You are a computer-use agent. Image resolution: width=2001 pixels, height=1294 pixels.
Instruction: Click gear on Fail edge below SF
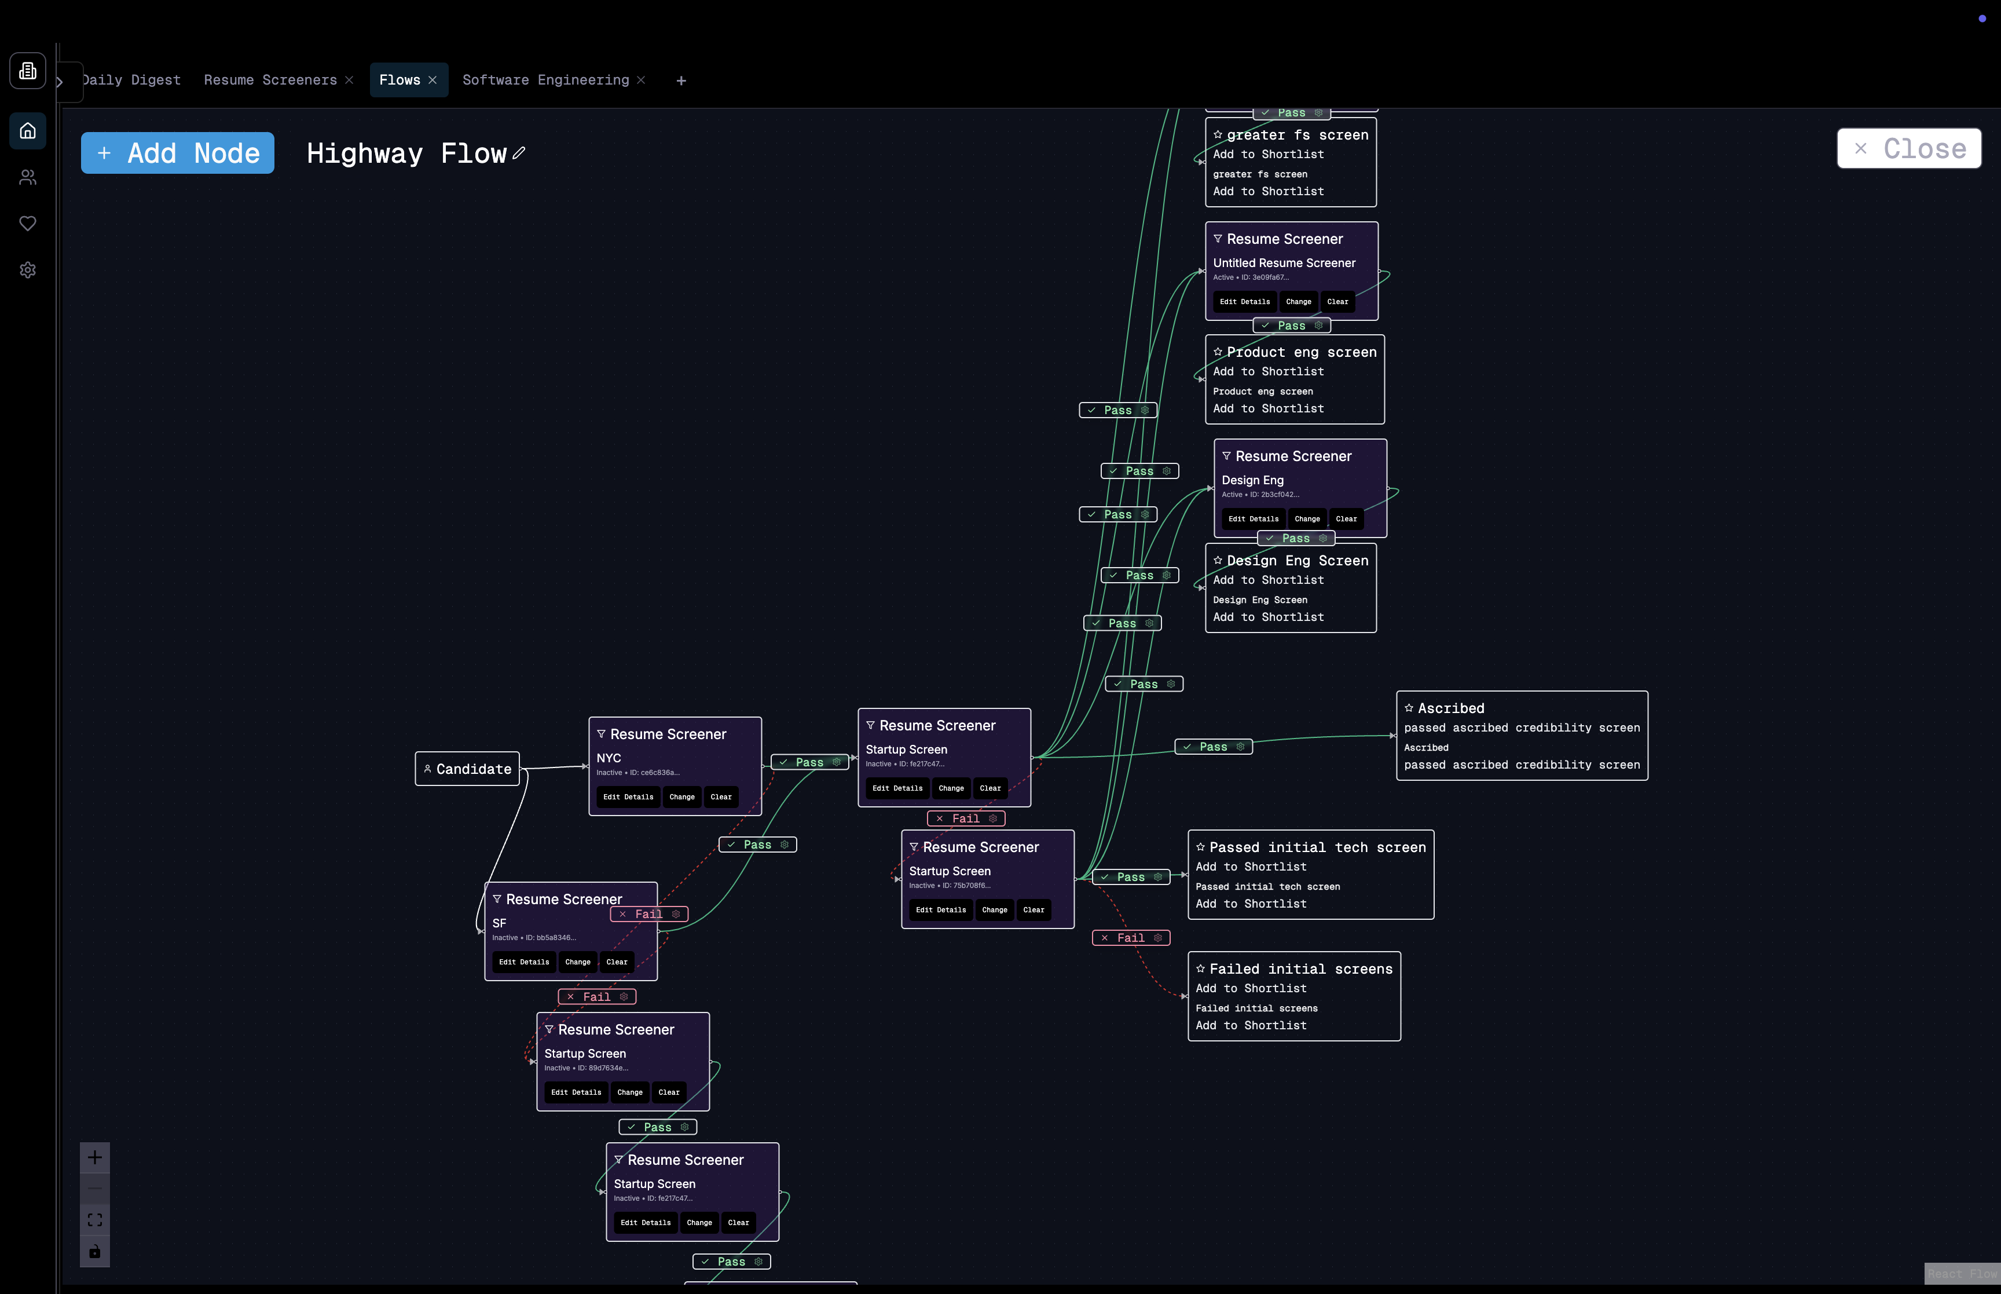click(x=624, y=996)
